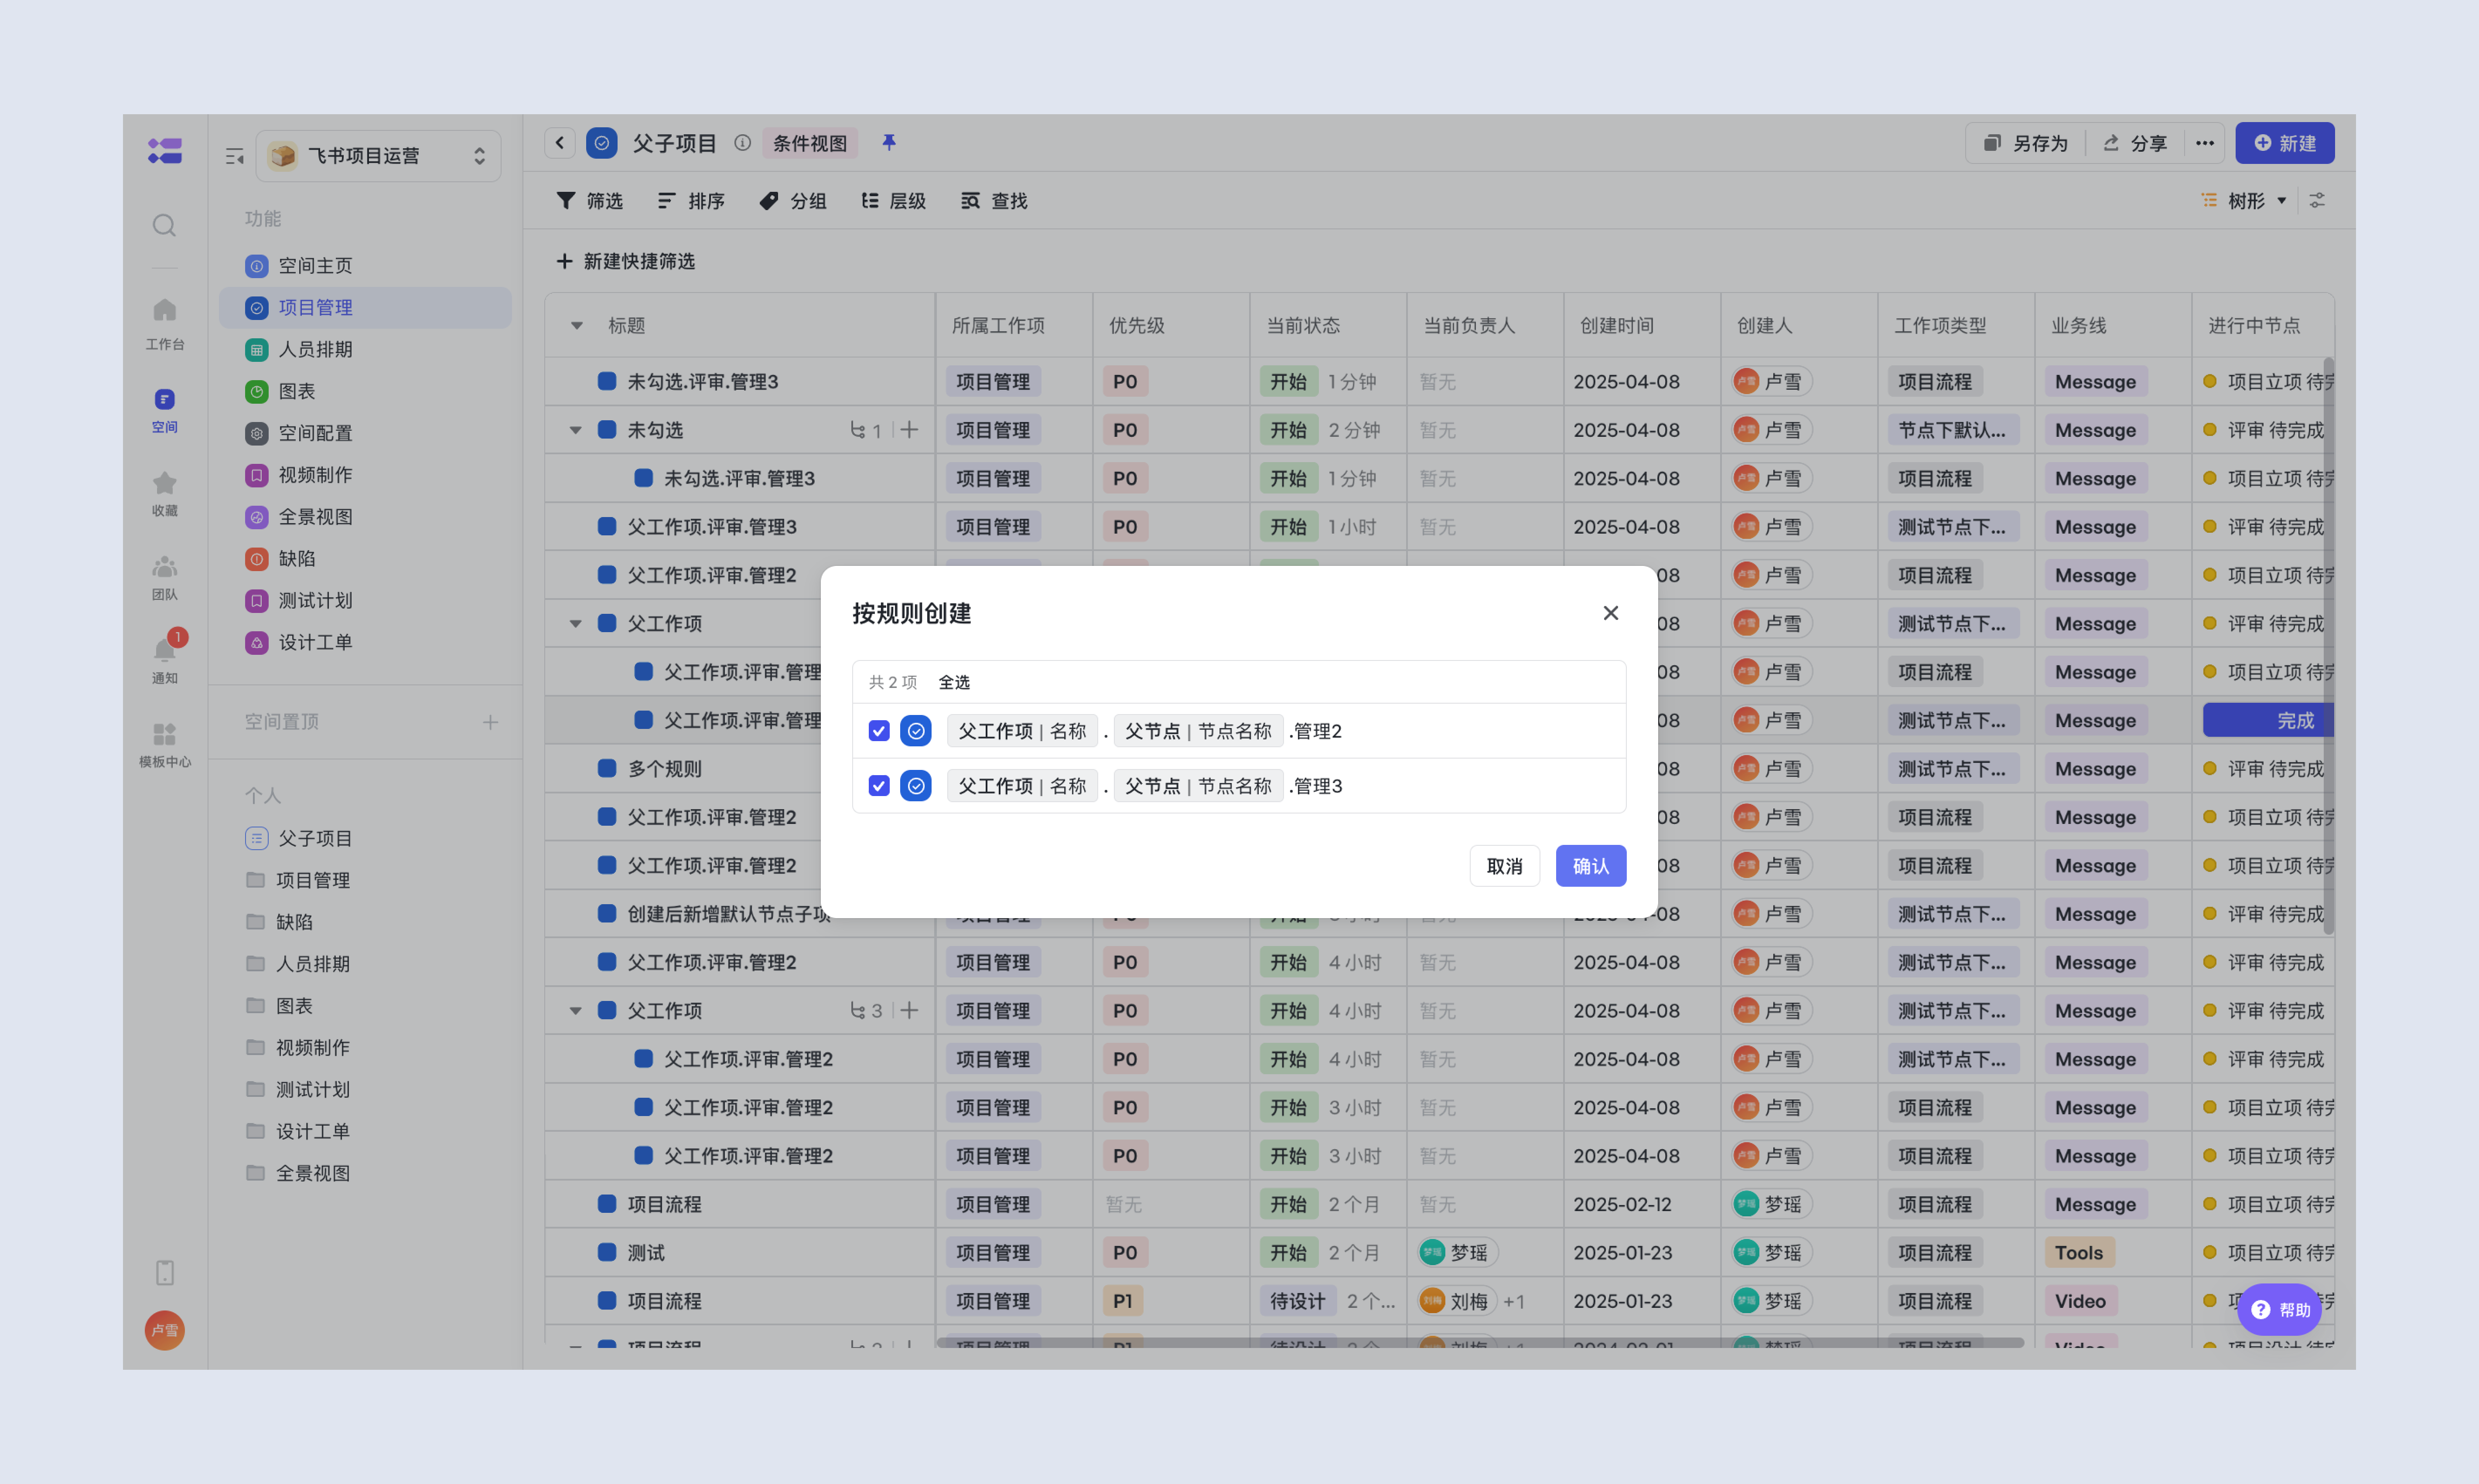Add sub-item with plus icon on 未勾选 row
Image resolution: width=2479 pixels, height=1484 pixels.
[x=909, y=430]
